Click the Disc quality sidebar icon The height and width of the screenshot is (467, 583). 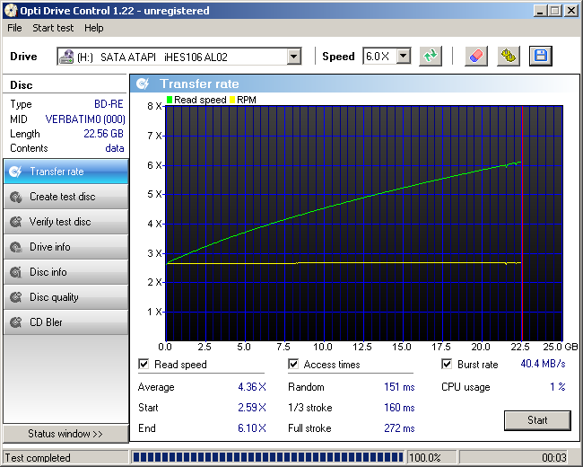tap(15, 297)
